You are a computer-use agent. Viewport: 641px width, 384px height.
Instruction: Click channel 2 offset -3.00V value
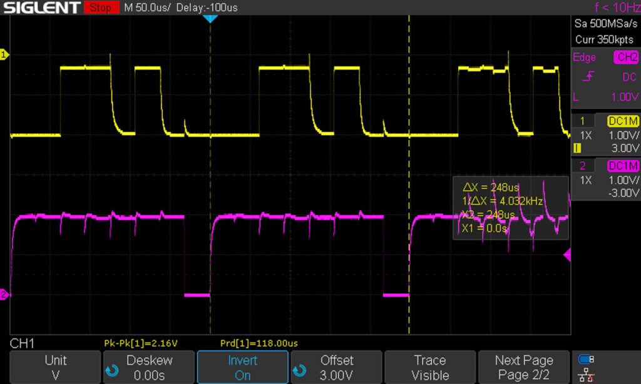(x=623, y=193)
